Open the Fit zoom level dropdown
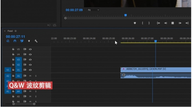This screenshot has height=107, width=192. click(x=93, y=10)
